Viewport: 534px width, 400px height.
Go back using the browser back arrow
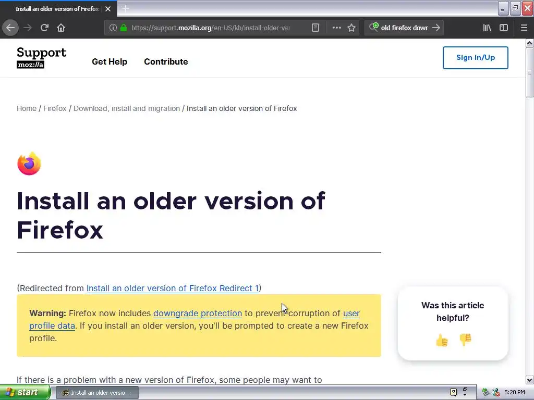click(x=10, y=28)
